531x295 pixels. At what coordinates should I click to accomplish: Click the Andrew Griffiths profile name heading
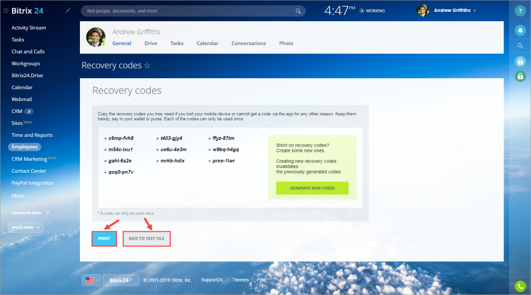(x=136, y=32)
